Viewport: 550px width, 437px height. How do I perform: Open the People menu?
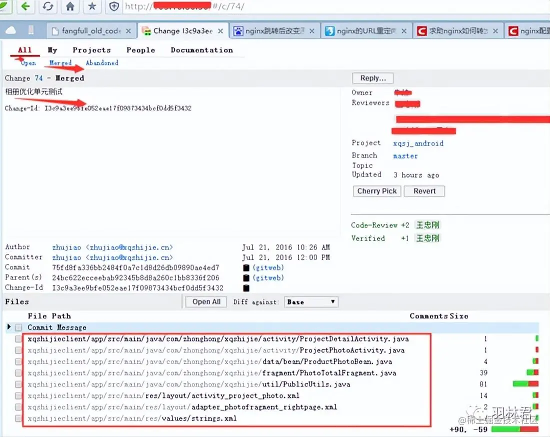pos(140,50)
